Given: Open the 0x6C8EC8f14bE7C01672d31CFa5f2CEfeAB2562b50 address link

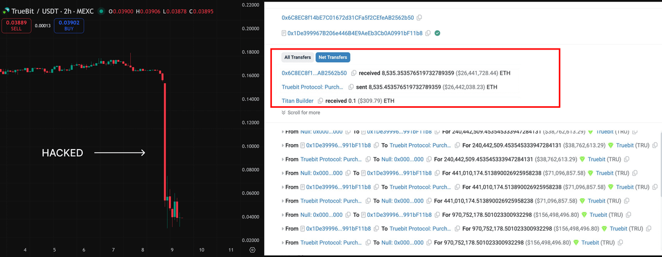Looking at the screenshot, I should tap(348, 18).
